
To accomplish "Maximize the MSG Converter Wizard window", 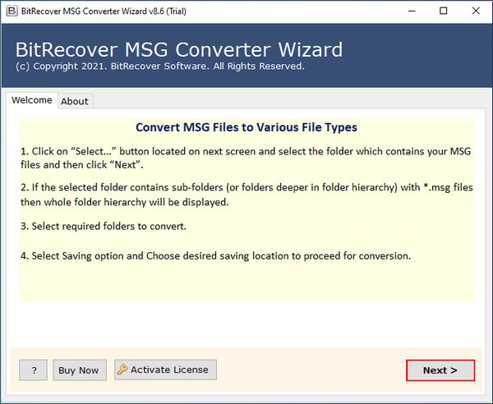I will pyautogui.click(x=444, y=11).
